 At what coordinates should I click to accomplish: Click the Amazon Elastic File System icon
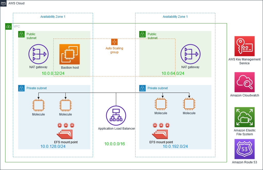(244, 117)
